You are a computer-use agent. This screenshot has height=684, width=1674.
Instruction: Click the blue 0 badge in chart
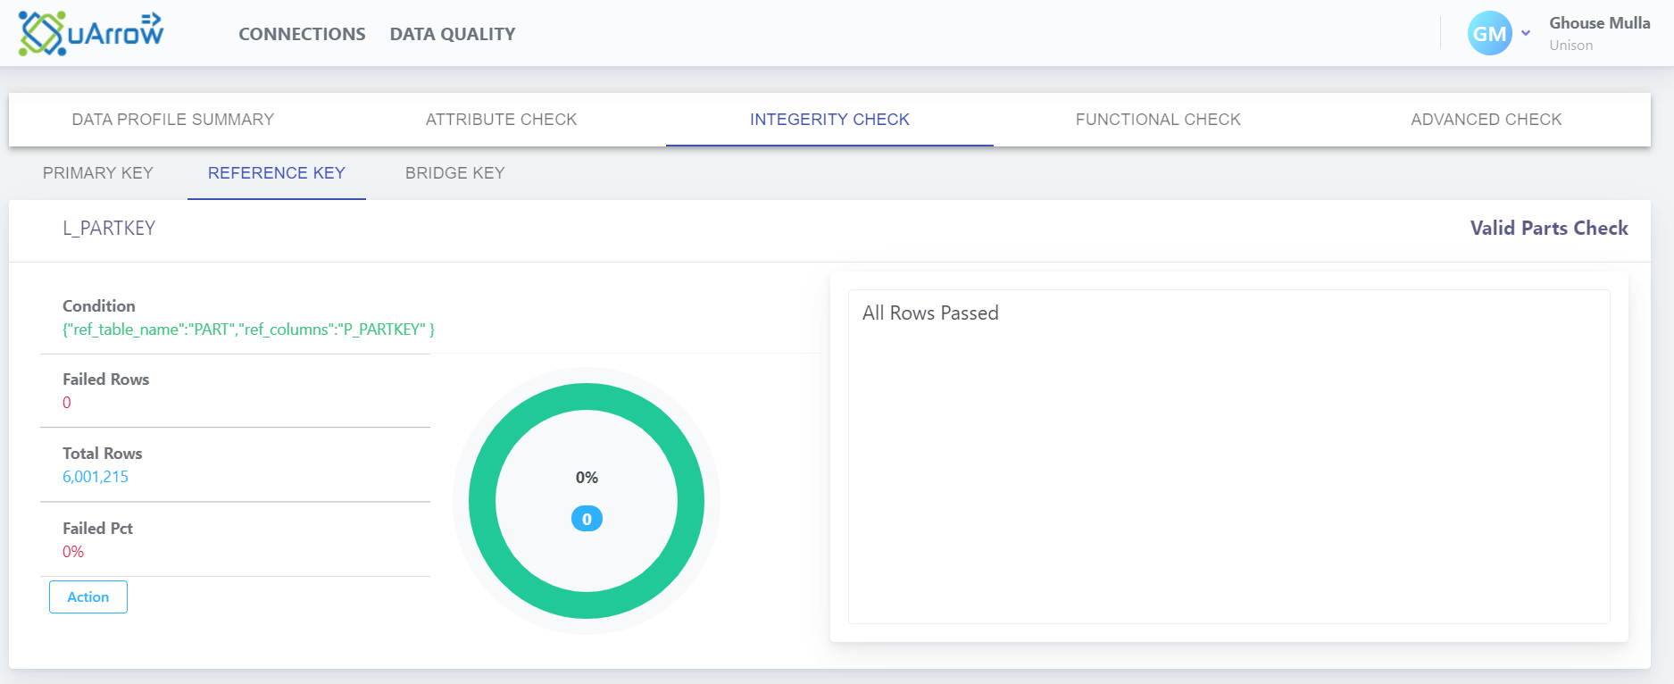[x=587, y=519]
